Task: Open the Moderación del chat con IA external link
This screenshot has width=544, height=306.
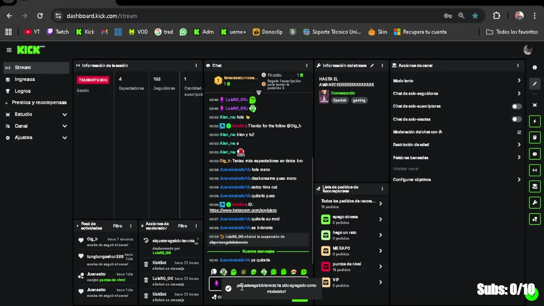Action: click(x=519, y=132)
